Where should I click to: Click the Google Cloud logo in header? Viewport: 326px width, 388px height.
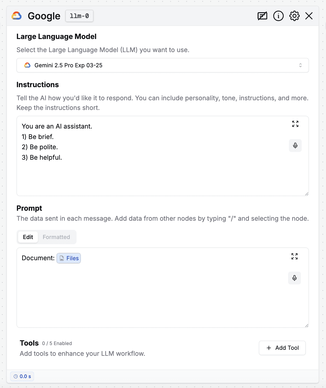(16, 16)
